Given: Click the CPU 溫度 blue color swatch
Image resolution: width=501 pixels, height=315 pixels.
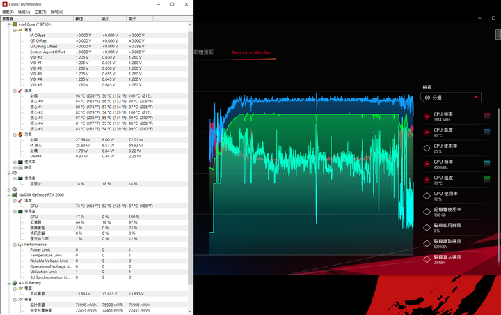Looking at the screenshot, I should 486,132.
